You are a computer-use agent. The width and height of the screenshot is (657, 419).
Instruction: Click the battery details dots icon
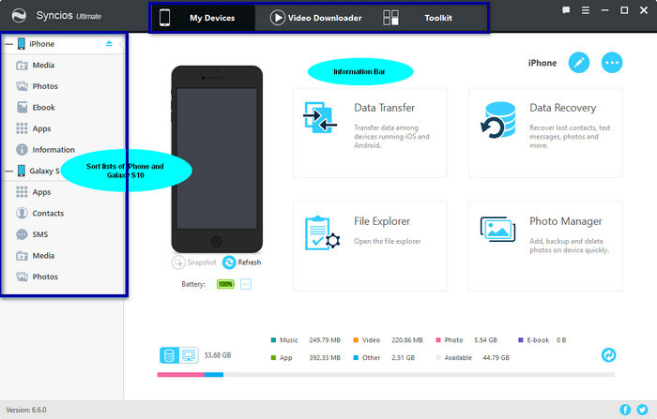tap(246, 284)
